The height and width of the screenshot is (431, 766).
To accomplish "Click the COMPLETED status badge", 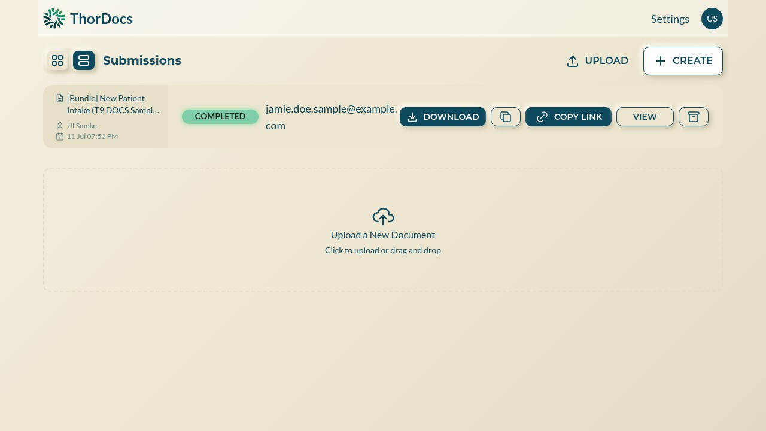I will click(220, 117).
